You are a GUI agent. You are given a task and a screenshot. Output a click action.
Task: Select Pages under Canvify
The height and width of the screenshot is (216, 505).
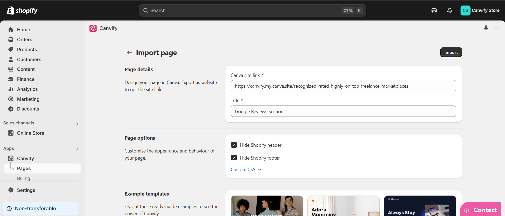coord(43,168)
